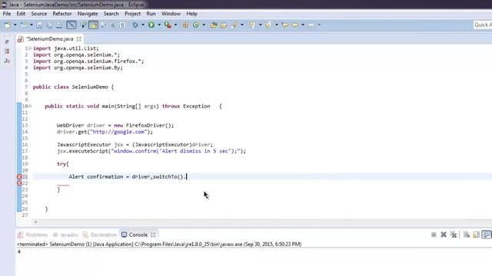
Task: Click the Search flashlight toolbar icon
Action: point(234,25)
